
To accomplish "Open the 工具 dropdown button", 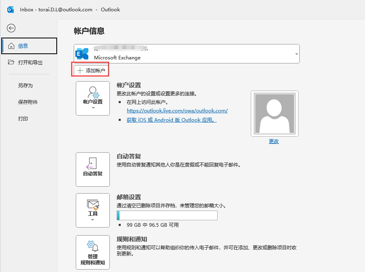I will [93, 210].
